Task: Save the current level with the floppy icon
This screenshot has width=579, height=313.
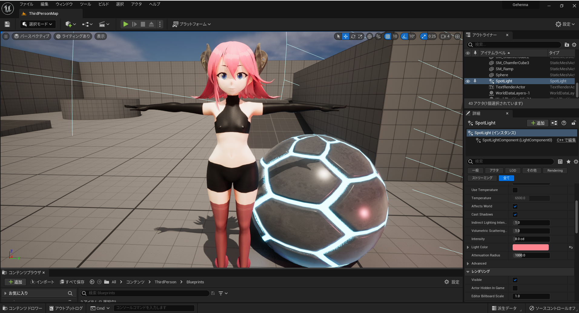Action: click(8, 24)
